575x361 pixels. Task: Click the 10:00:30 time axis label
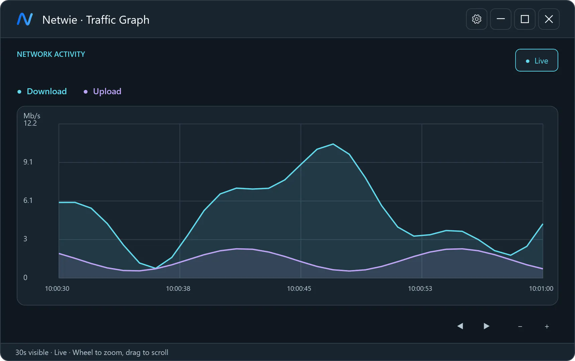click(57, 288)
